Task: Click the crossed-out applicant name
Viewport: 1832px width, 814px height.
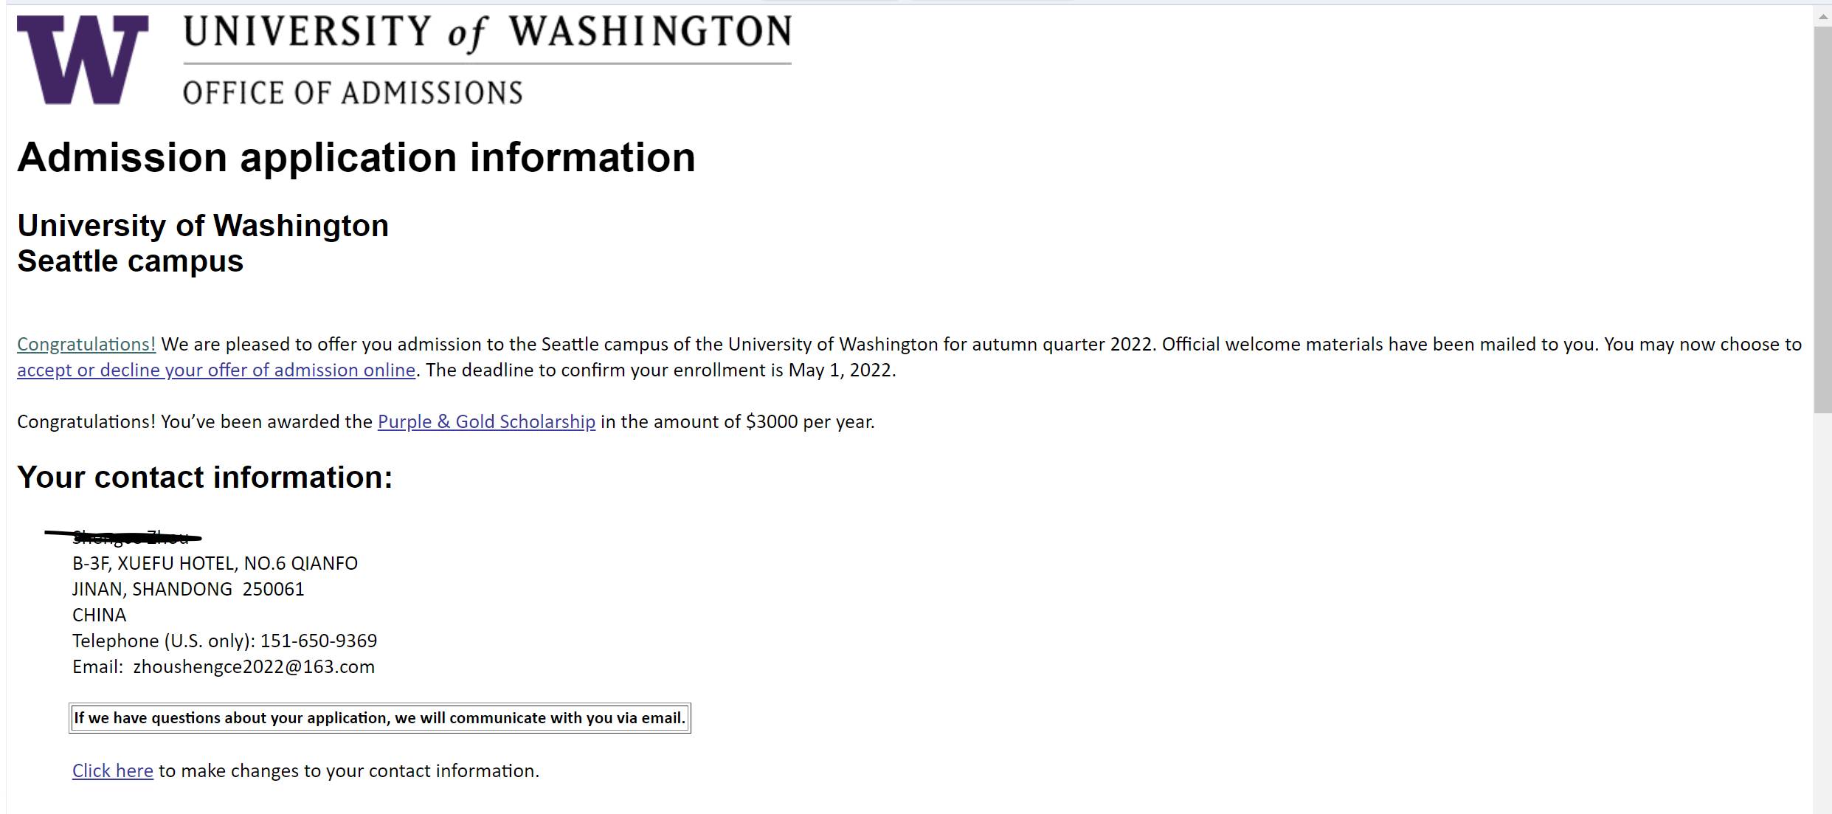Action: pos(125,537)
